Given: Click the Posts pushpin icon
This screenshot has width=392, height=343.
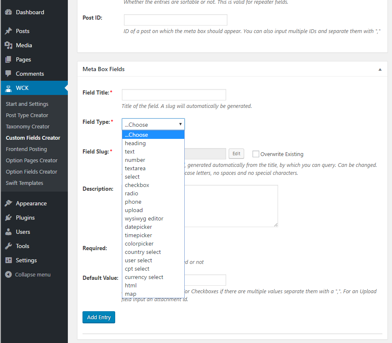Looking at the screenshot, I should 8,31.
